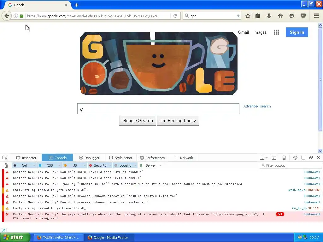Expand the Logging filter dropdown arrow

coord(135,165)
